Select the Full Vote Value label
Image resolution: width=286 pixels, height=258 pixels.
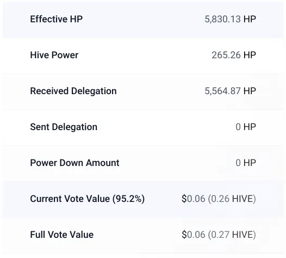tap(62, 235)
